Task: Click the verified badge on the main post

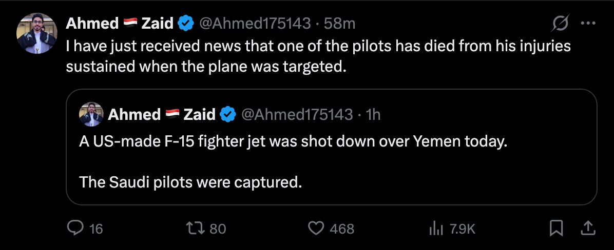Action: 186,24
